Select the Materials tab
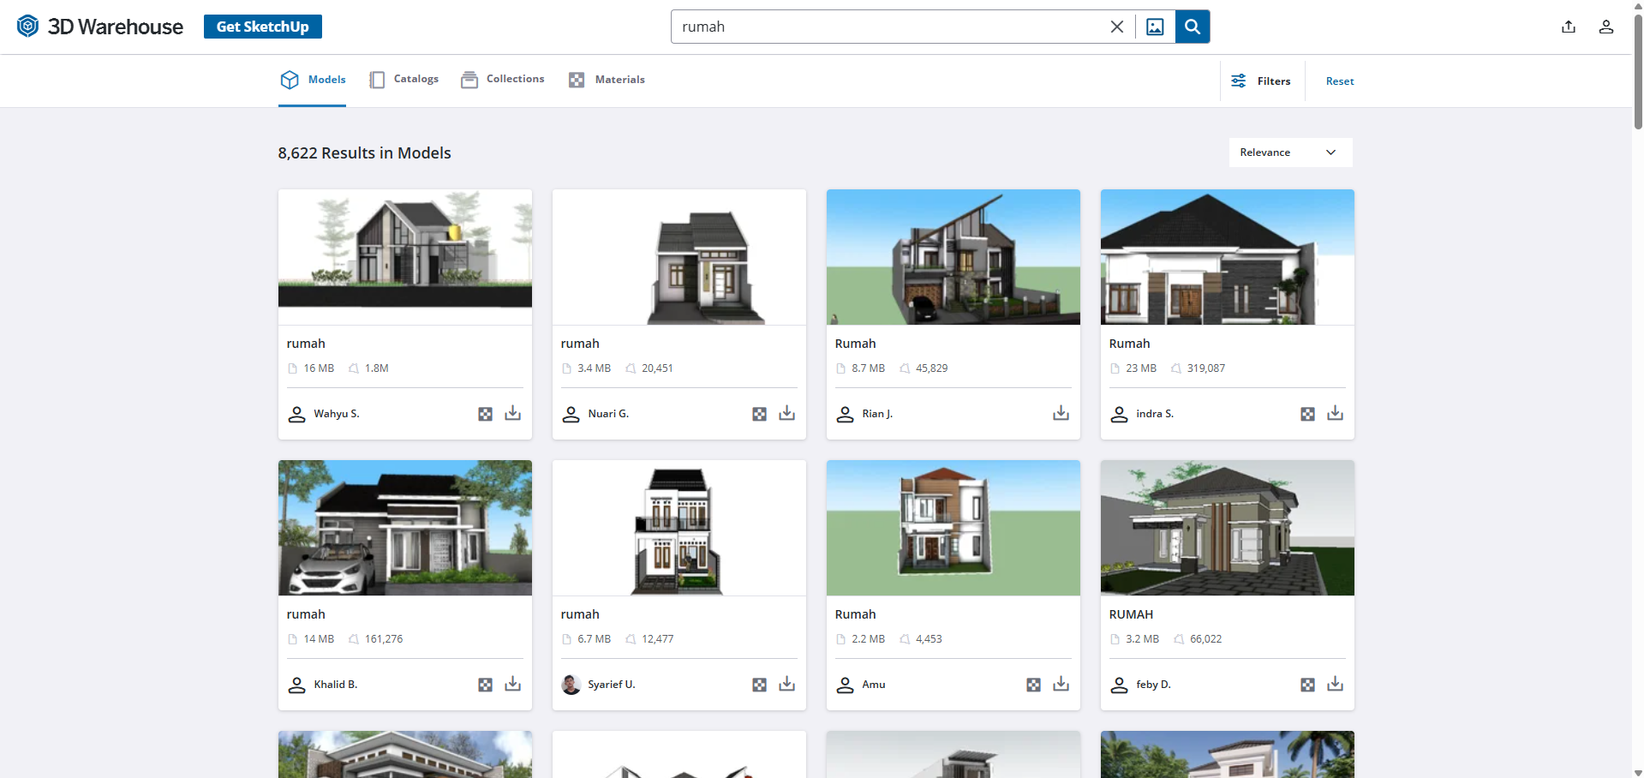 (607, 80)
